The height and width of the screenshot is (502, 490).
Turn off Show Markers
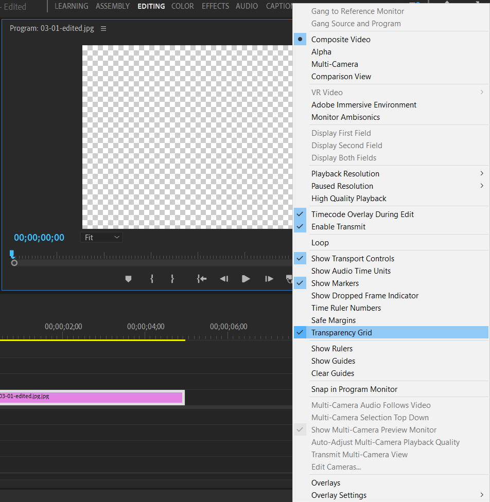(335, 283)
